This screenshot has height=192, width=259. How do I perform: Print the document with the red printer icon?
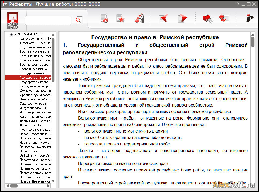(208, 18)
